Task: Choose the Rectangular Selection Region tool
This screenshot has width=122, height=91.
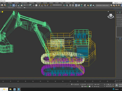Action: pos(8,5)
